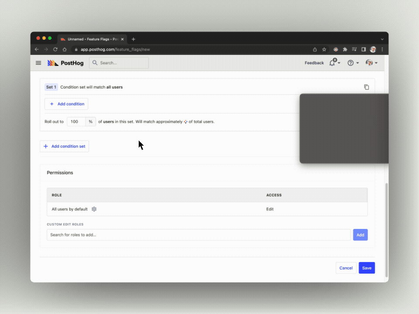Open the hamburger navigation menu
Screen dimensions: 419x314
[38, 63]
